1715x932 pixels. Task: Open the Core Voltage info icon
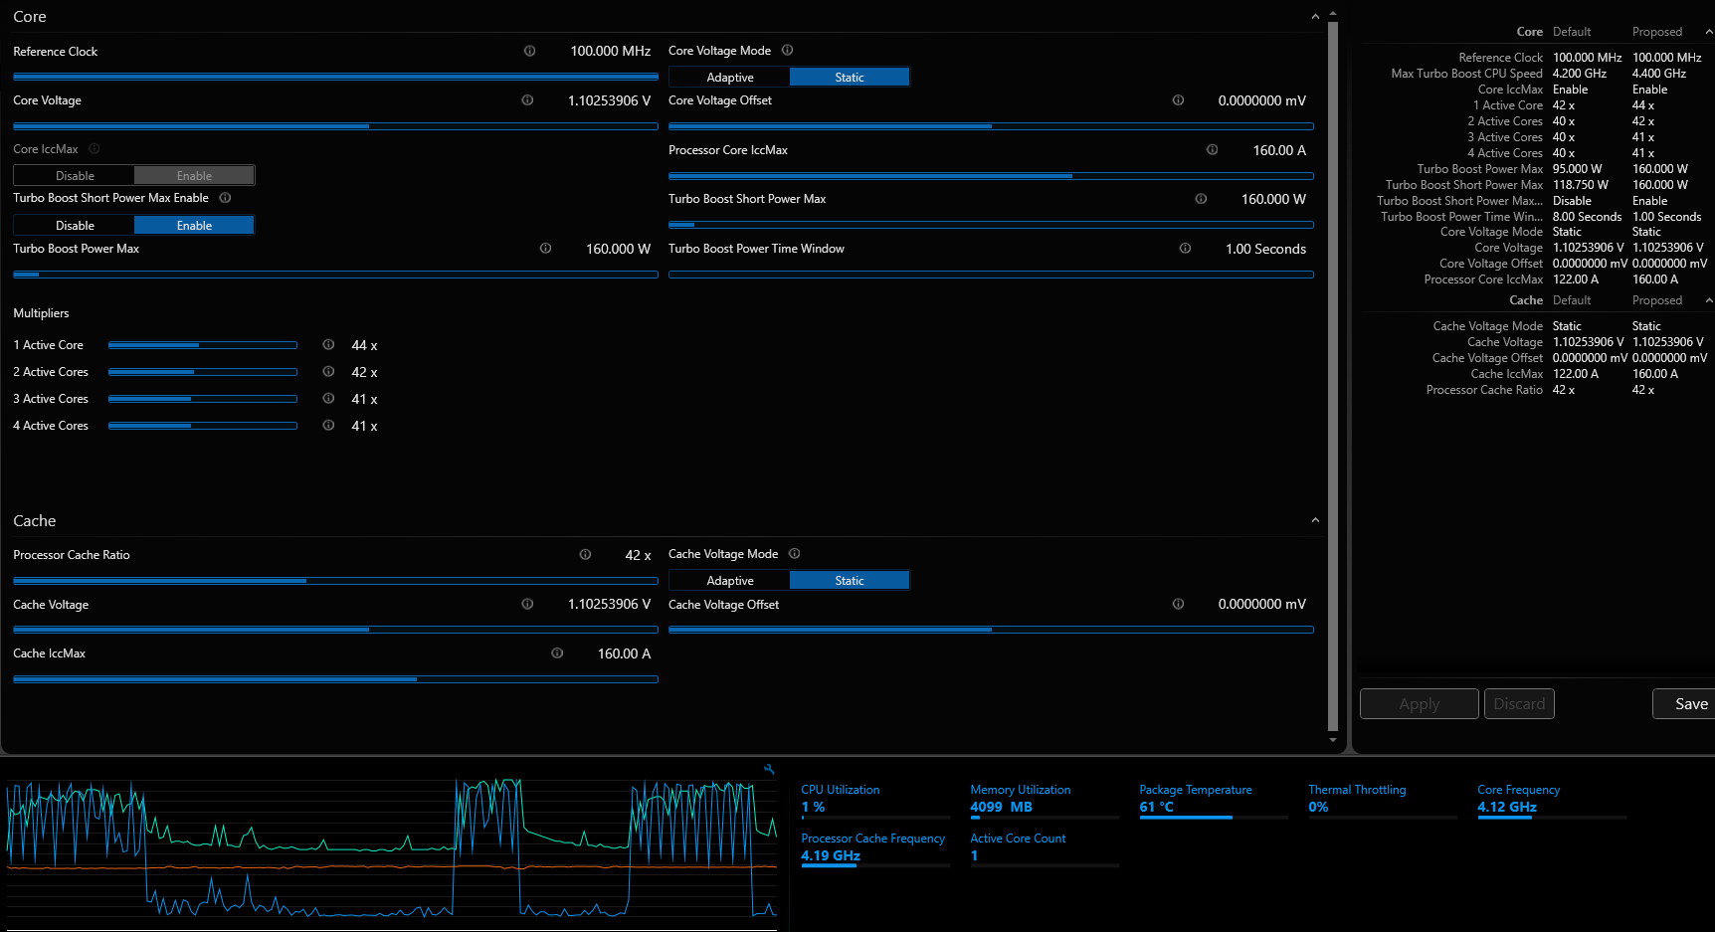tap(527, 100)
